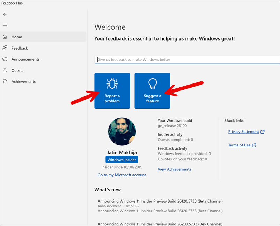Click the Your Windows build label
Viewport: 280px width, 226px height.
[175, 121]
